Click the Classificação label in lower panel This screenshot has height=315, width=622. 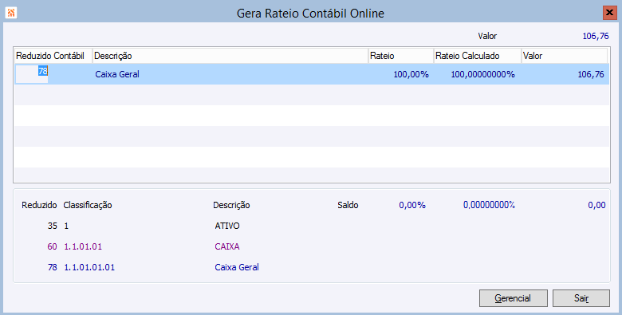click(x=88, y=205)
